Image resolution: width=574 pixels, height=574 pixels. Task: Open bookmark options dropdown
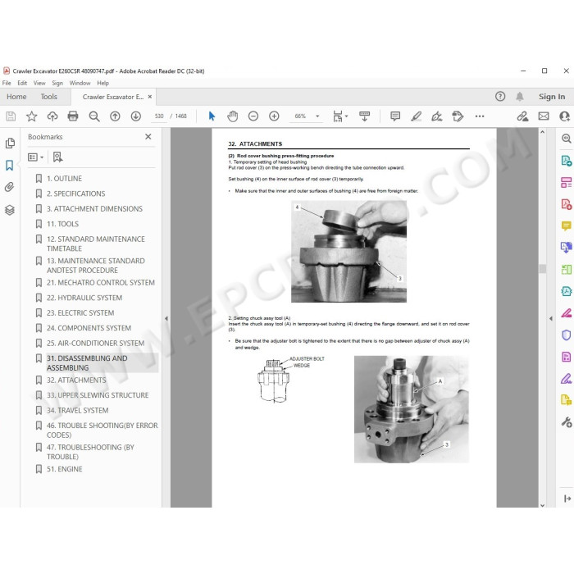[x=36, y=157]
